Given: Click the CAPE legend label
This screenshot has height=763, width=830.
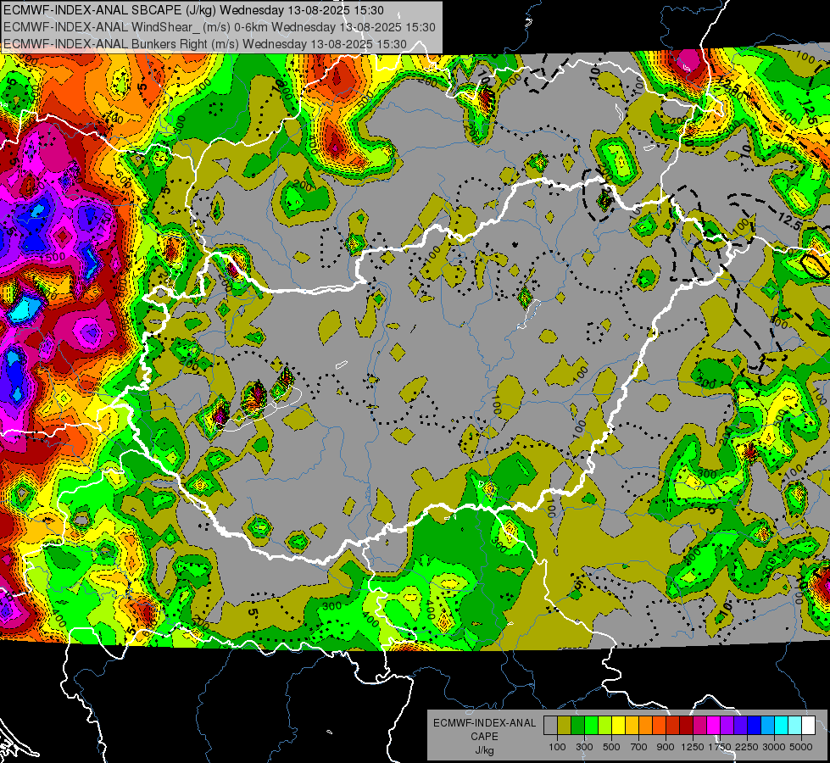Looking at the screenshot, I should point(484,737).
